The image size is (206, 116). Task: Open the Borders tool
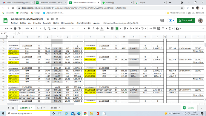(x=112, y=28)
